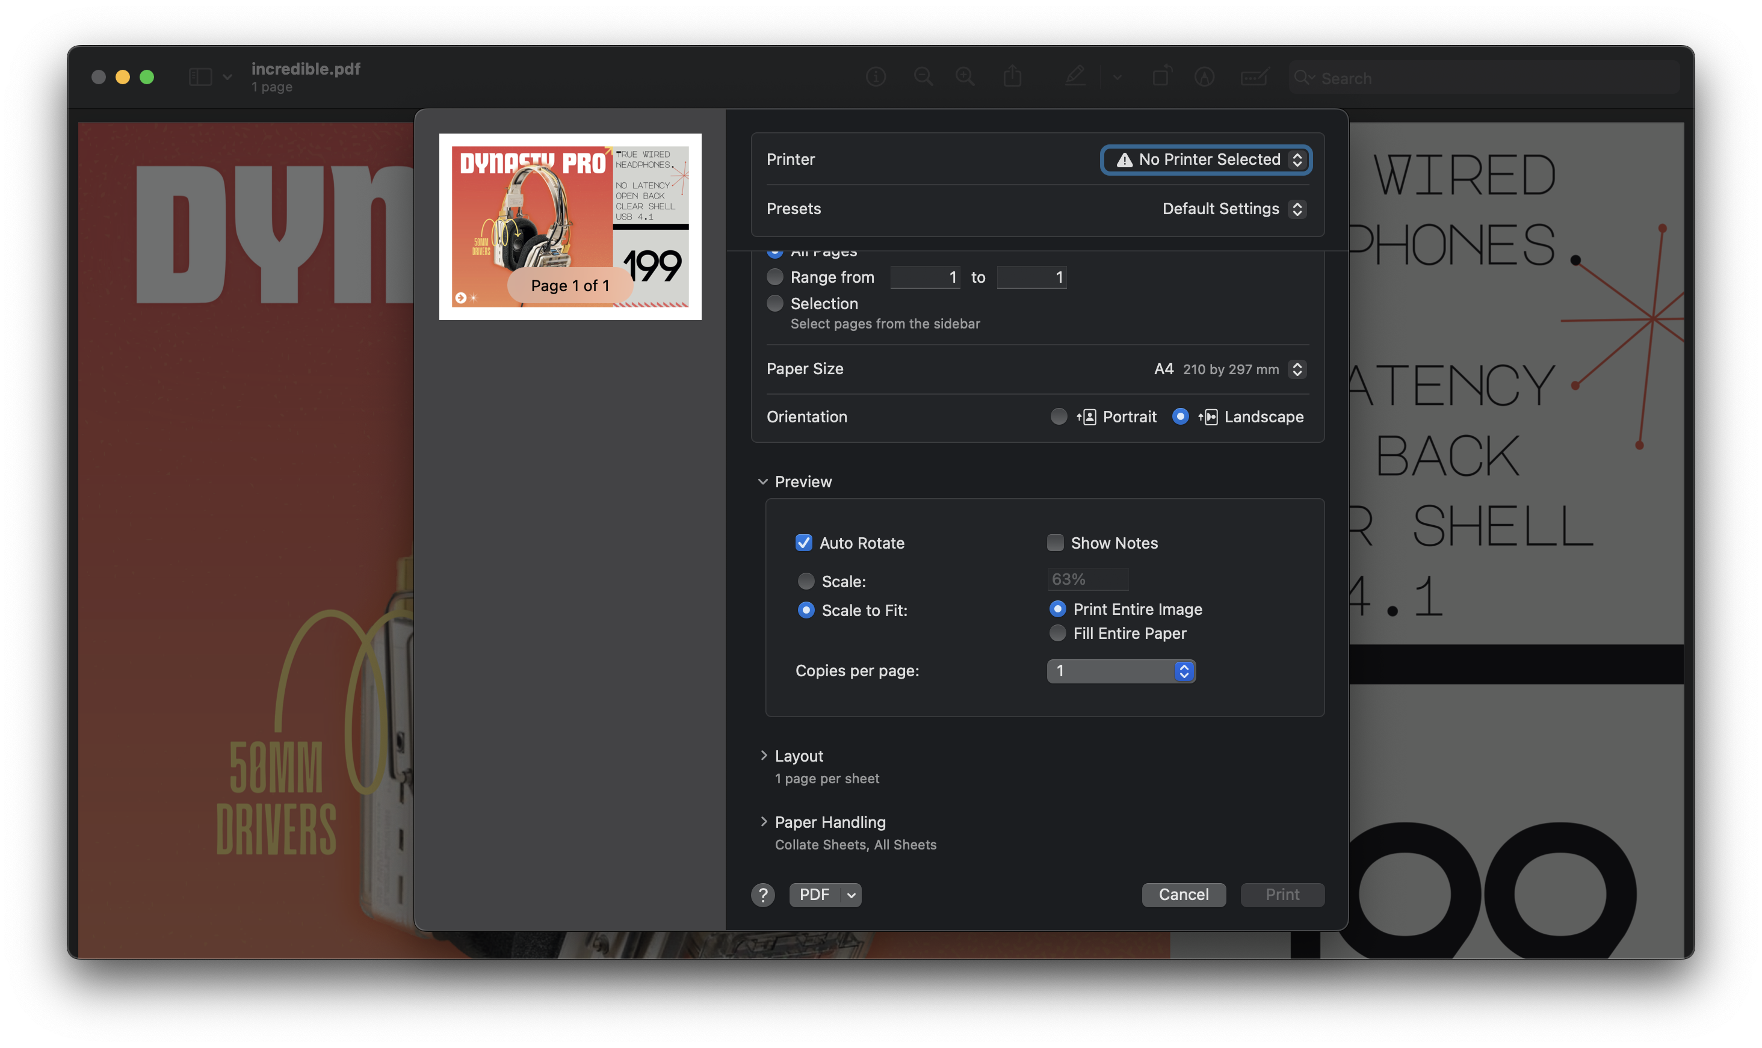Viewport: 1762px width, 1048px height.
Task: Open the PDF dropdown menu button
Action: tap(851, 895)
